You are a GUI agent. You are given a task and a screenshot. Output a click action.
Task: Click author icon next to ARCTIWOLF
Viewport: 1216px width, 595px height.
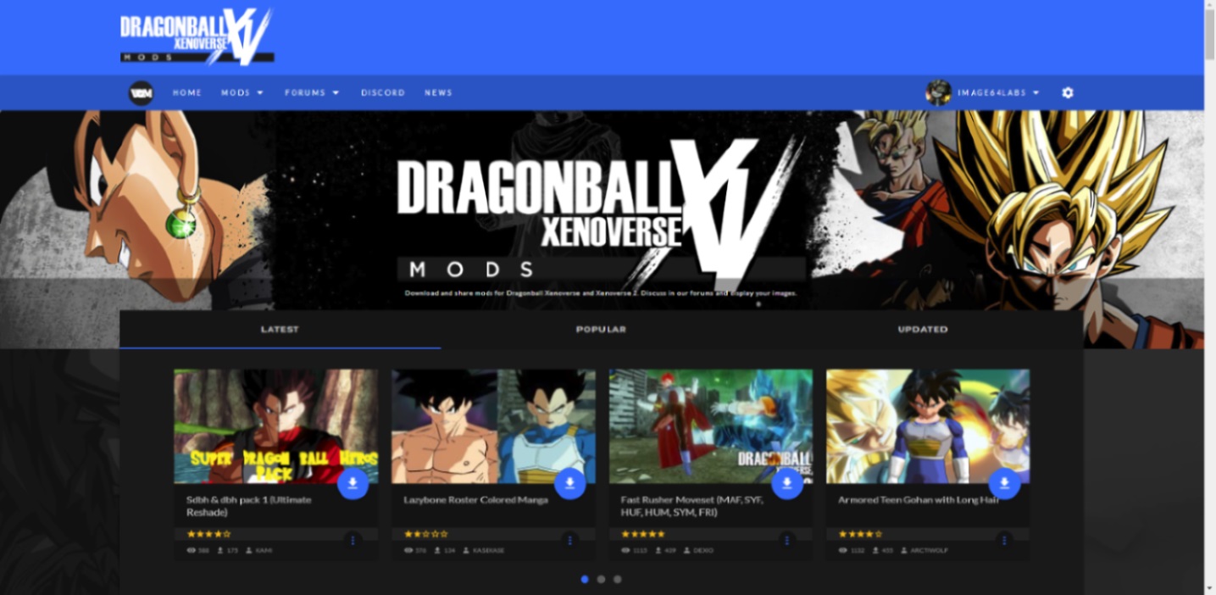(904, 551)
